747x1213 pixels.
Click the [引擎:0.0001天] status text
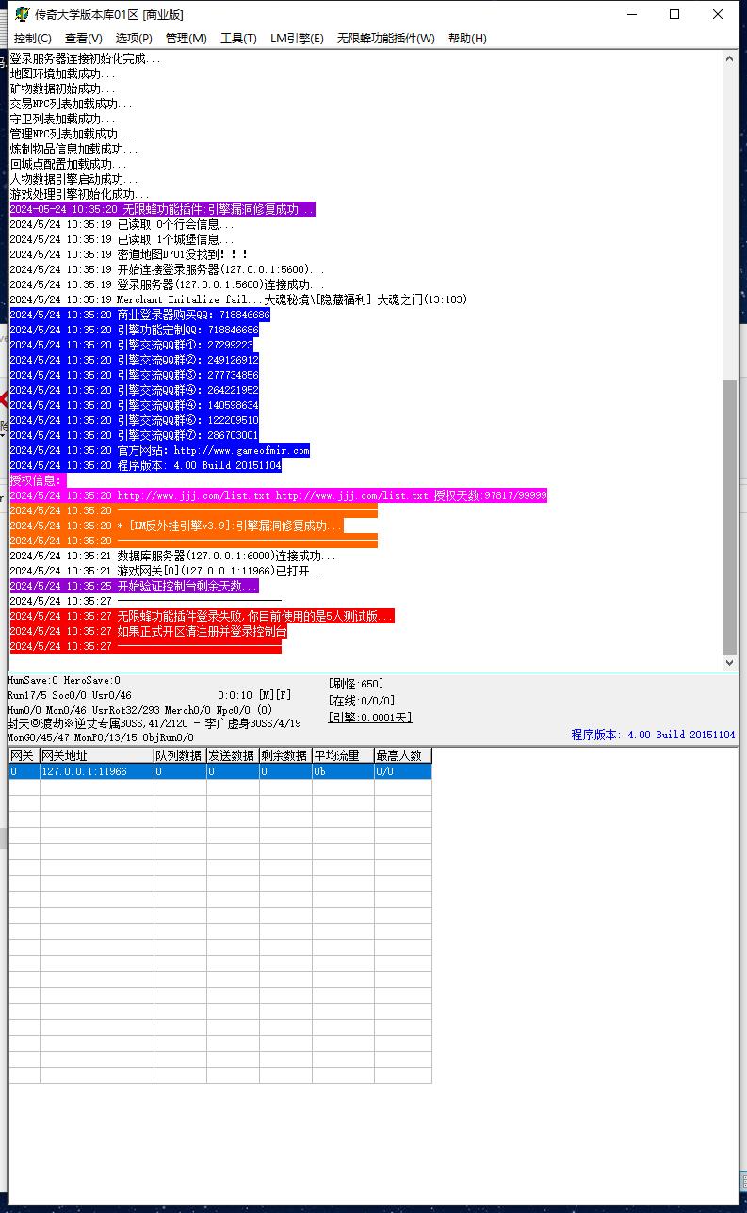(370, 718)
